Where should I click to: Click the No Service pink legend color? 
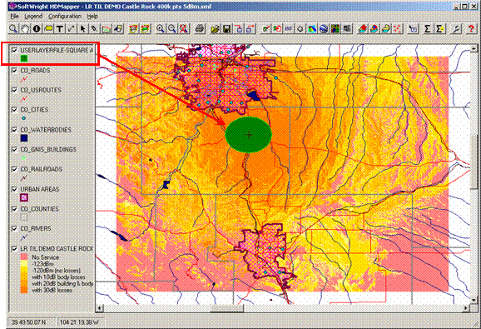click(x=24, y=257)
